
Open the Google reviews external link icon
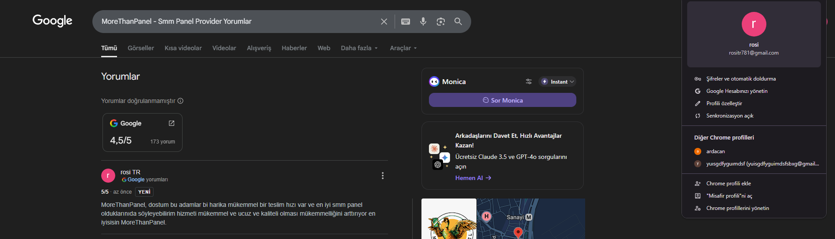click(x=172, y=123)
